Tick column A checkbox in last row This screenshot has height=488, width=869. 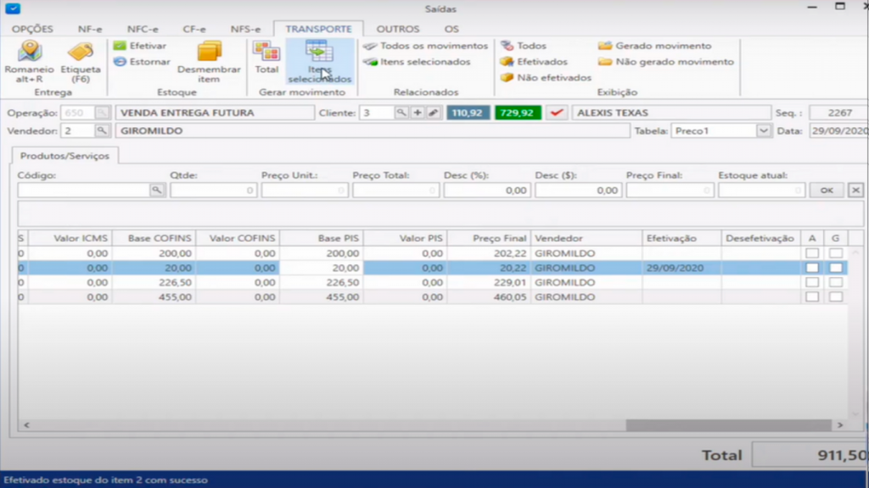tap(812, 297)
